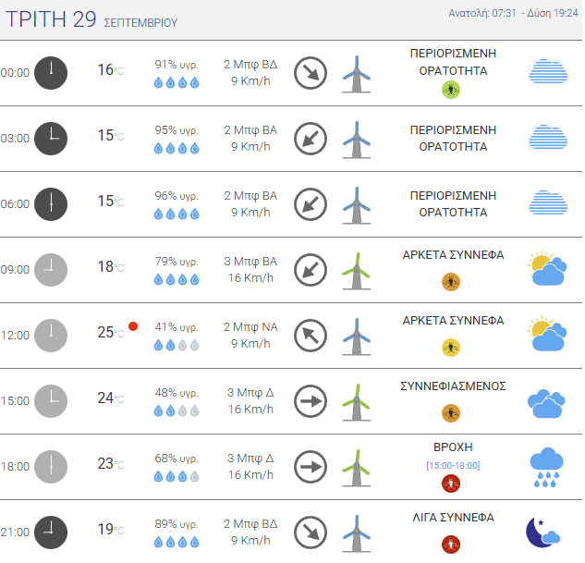
Task: Click the rain cloud icon at 18:00
Action: (x=546, y=468)
